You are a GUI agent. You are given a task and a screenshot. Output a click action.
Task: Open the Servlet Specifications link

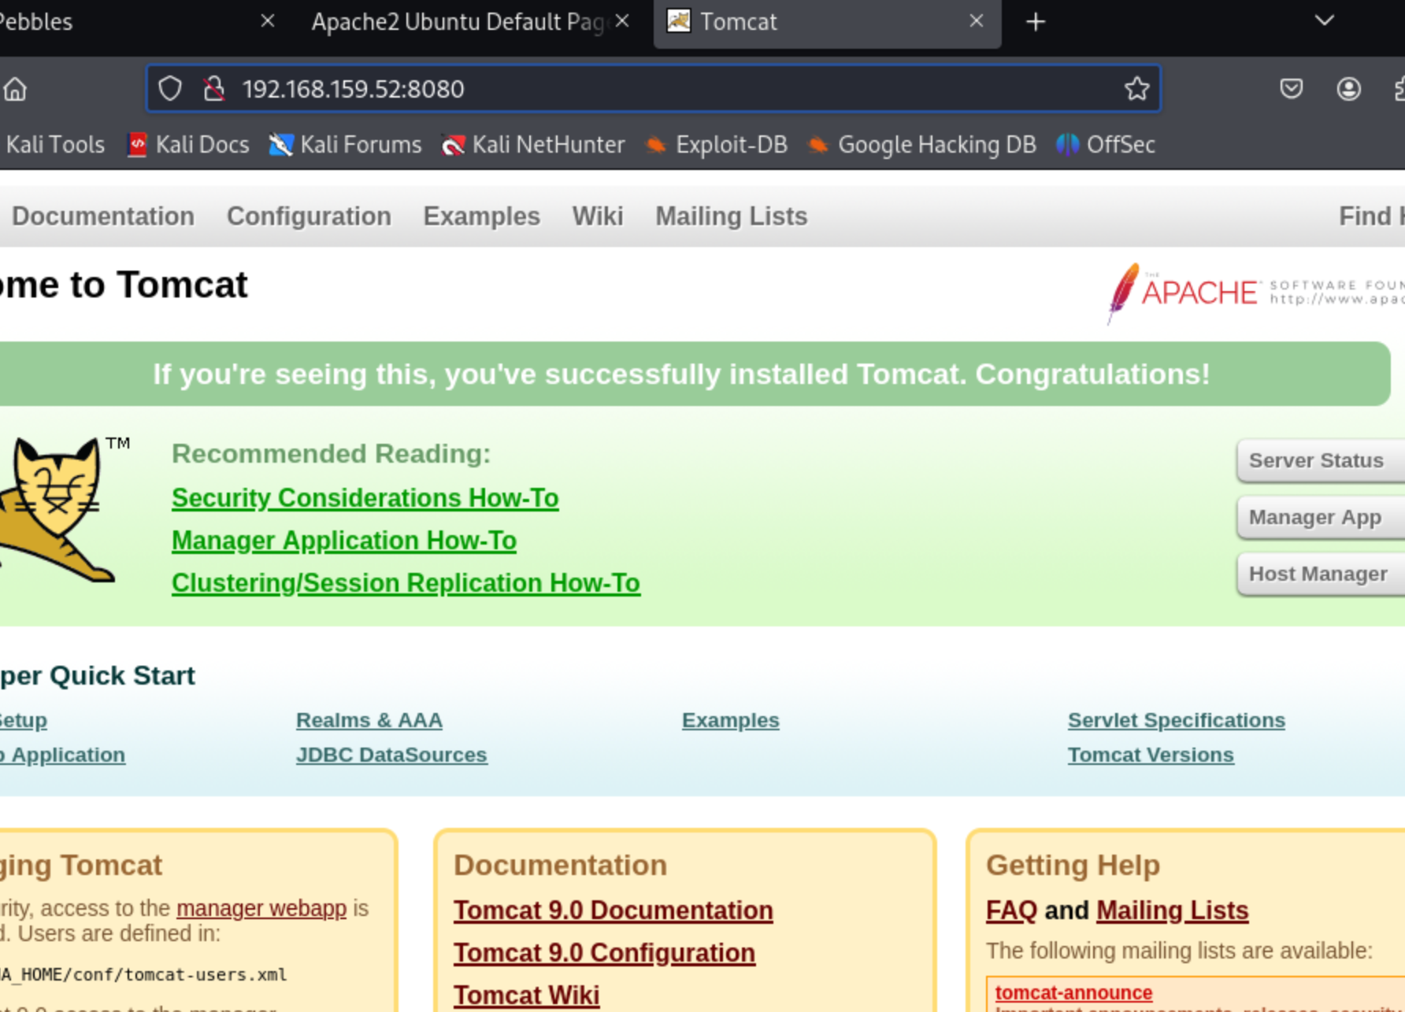pos(1177,720)
